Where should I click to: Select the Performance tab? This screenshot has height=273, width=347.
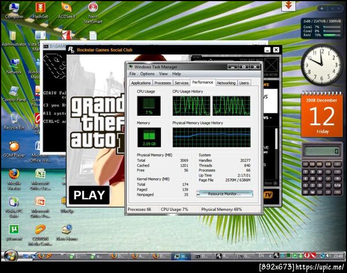pyautogui.click(x=202, y=82)
